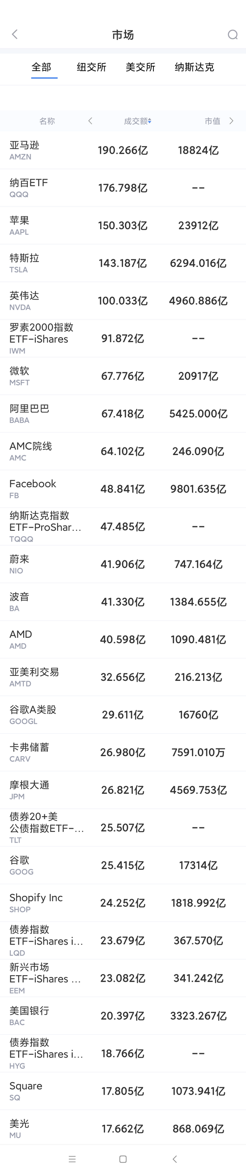Select the 全部 tab

pos(42,67)
